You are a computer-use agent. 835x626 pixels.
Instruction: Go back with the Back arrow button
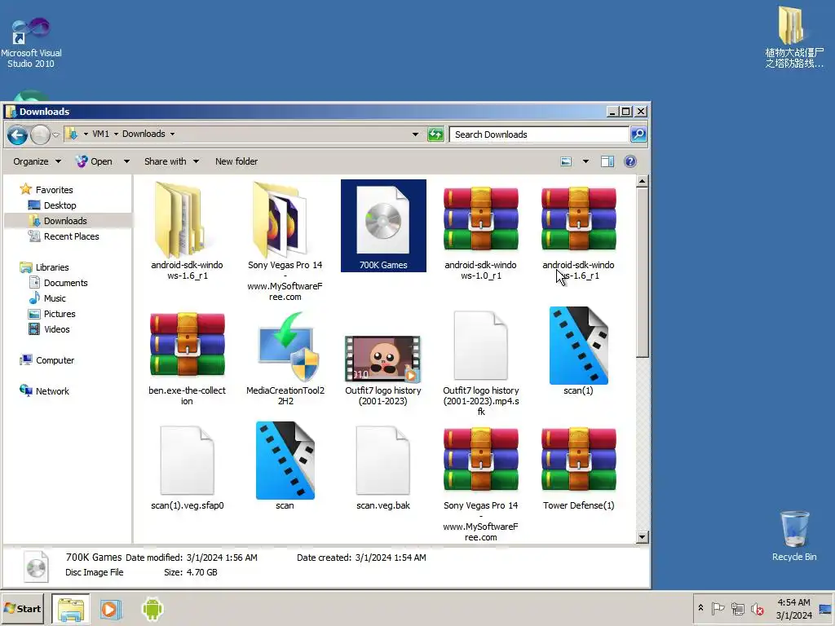[x=18, y=134]
